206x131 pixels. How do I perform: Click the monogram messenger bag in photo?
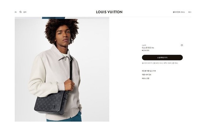tap(51, 103)
